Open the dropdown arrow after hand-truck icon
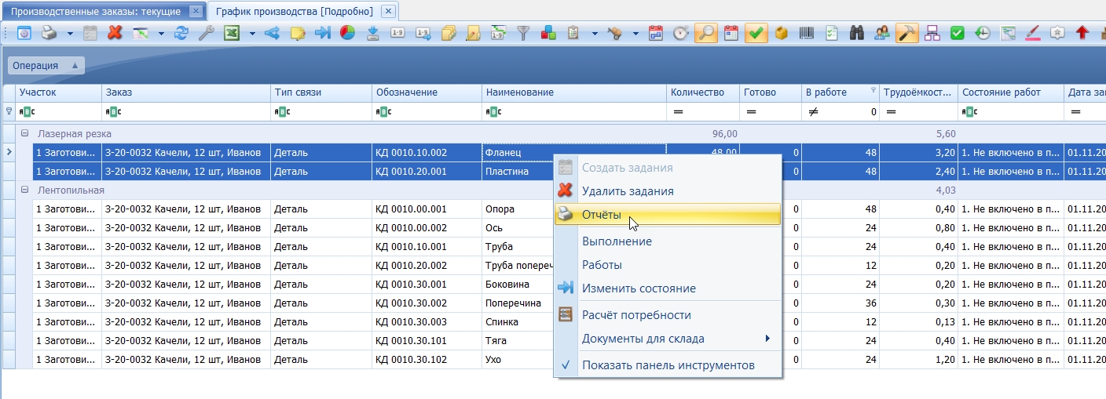The image size is (1106, 399). click(636, 33)
